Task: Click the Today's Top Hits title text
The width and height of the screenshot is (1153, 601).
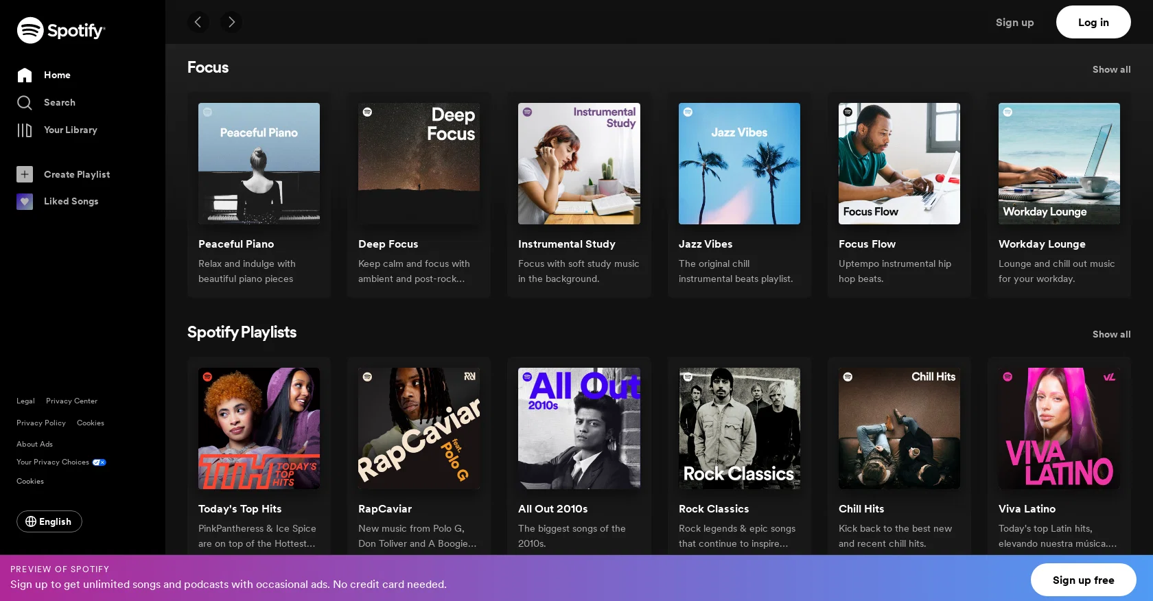Action: tap(240, 508)
